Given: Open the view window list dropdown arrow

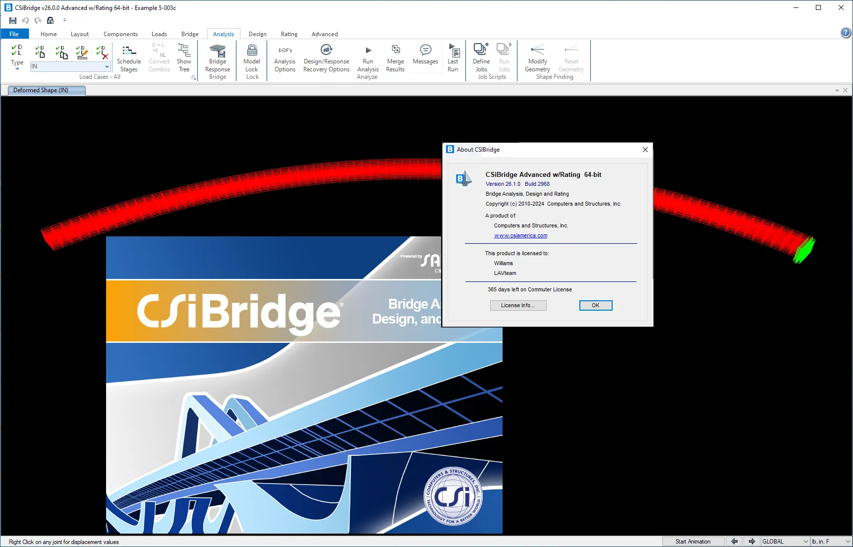Looking at the screenshot, I should (x=837, y=90).
